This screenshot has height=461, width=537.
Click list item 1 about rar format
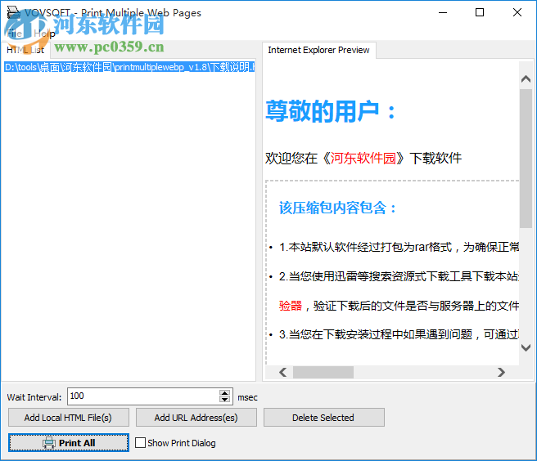pos(399,247)
